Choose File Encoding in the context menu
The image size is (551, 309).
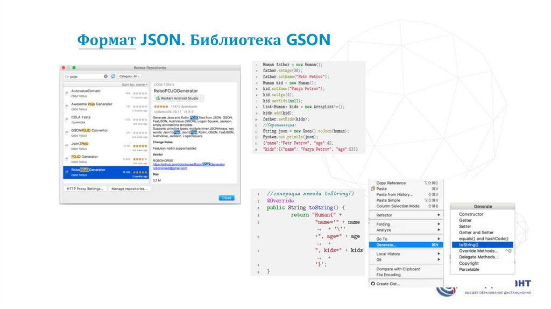point(406,275)
